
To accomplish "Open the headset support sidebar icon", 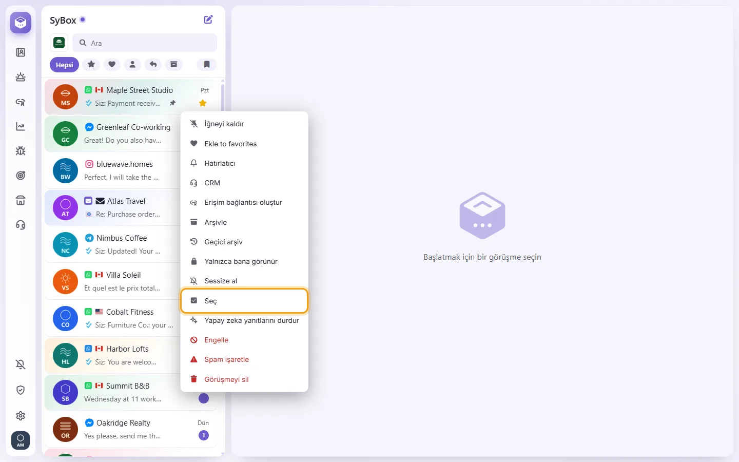I will tap(21, 225).
